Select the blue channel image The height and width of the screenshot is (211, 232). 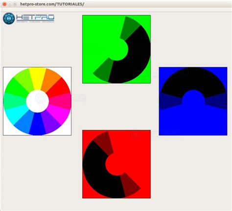pyautogui.click(x=193, y=101)
